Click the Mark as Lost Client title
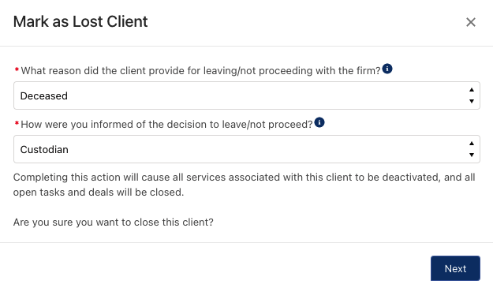 click(x=80, y=21)
